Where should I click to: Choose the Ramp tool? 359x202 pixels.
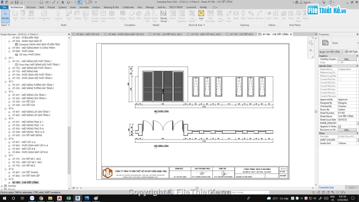[x=132, y=16]
